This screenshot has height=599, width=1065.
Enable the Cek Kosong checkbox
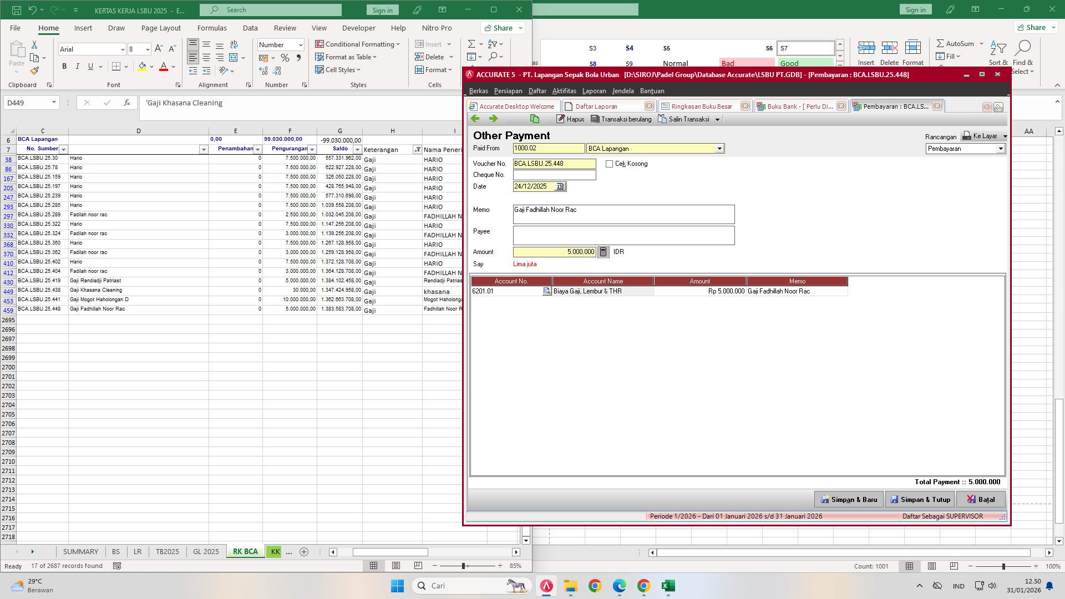tap(610, 164)
